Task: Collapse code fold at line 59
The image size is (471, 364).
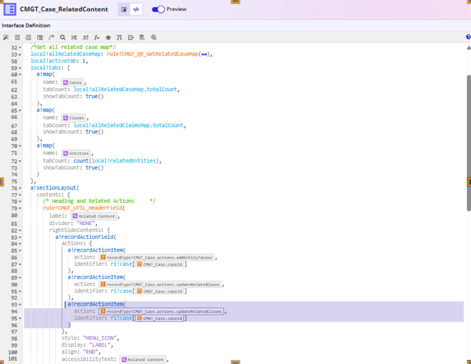Action: click(20, 68)
